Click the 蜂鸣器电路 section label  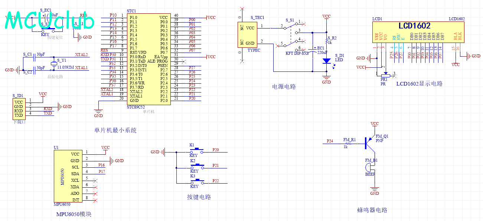click(372, 210)
